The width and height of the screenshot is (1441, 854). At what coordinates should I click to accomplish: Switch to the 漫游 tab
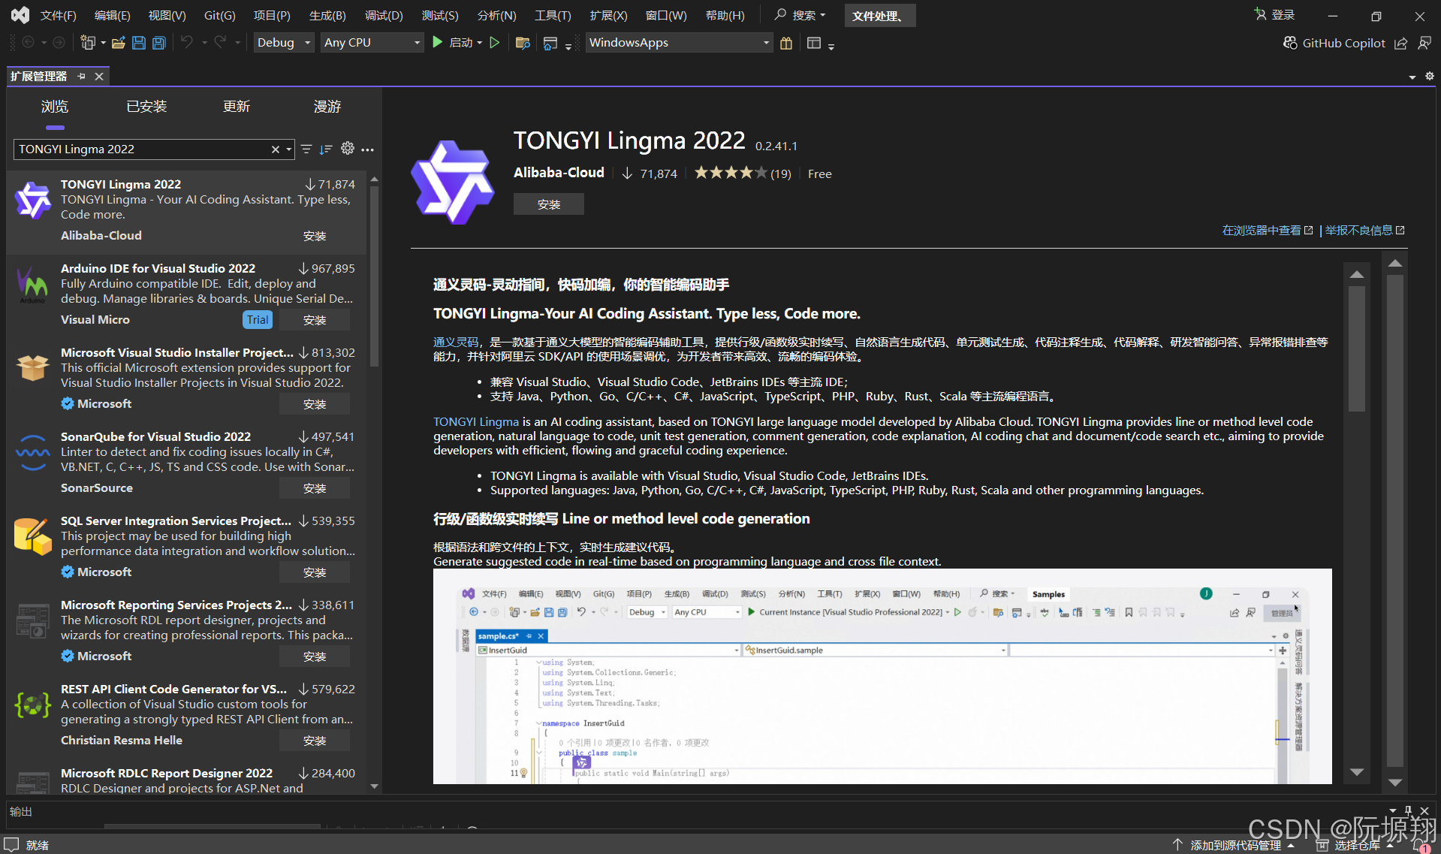[x=327, y=107]
